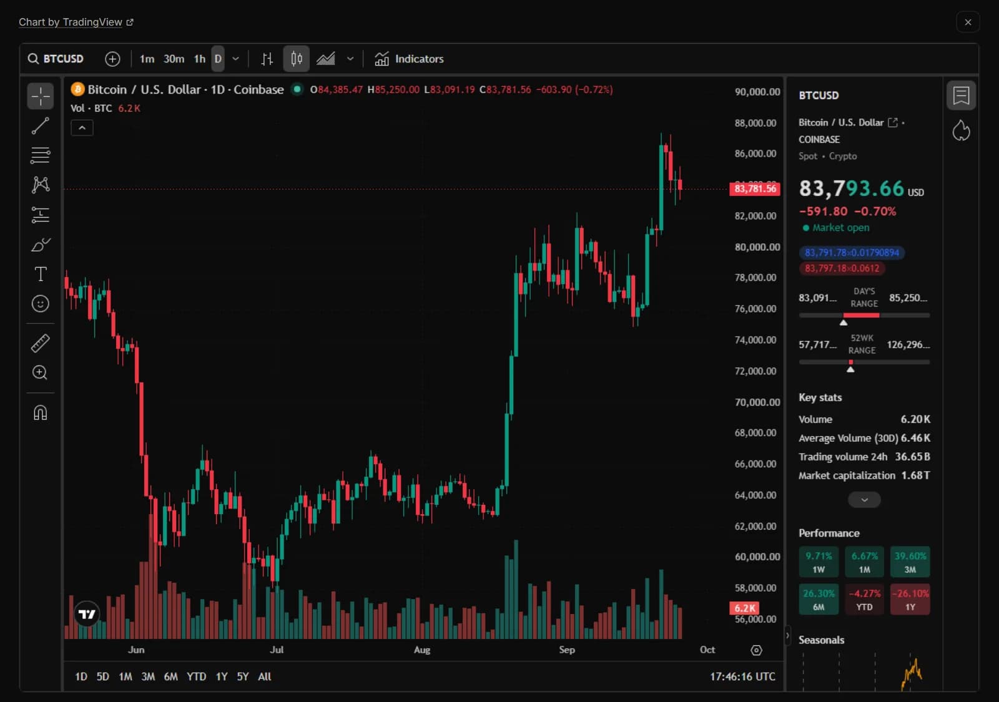Screen dimensions: 999x702
Task: Set date range to 6M
Action: click(171, 676)
